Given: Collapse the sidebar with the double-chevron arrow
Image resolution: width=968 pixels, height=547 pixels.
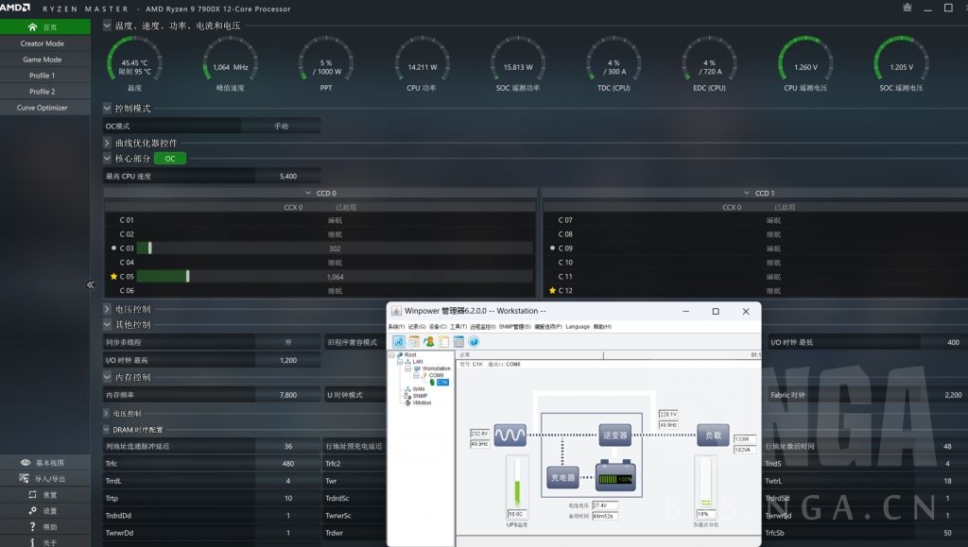Looking at the screenshot, I should click(91, 284).
